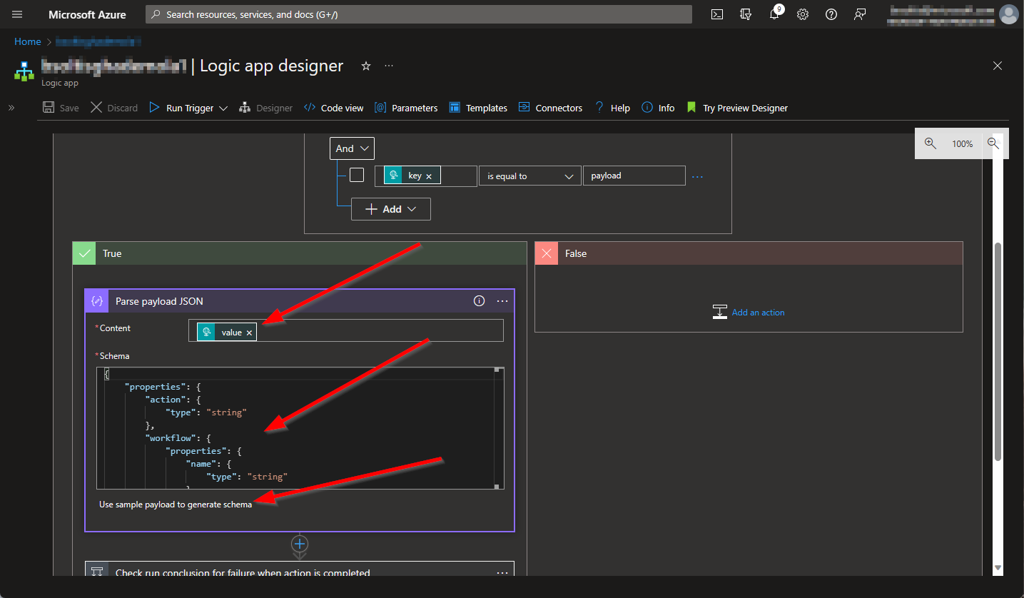Open the Templates toolbar item
Screen dimensions: 1024x598
coord(478,108)
